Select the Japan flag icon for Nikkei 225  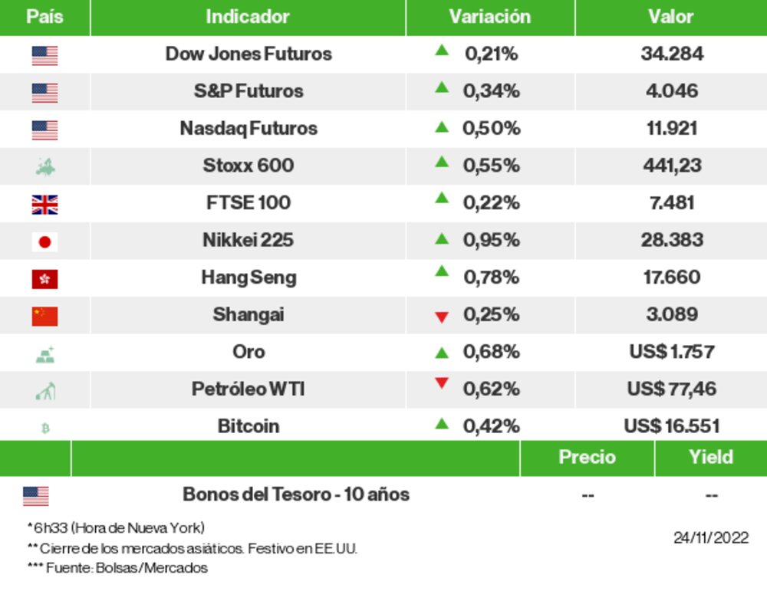pos(44,242)
